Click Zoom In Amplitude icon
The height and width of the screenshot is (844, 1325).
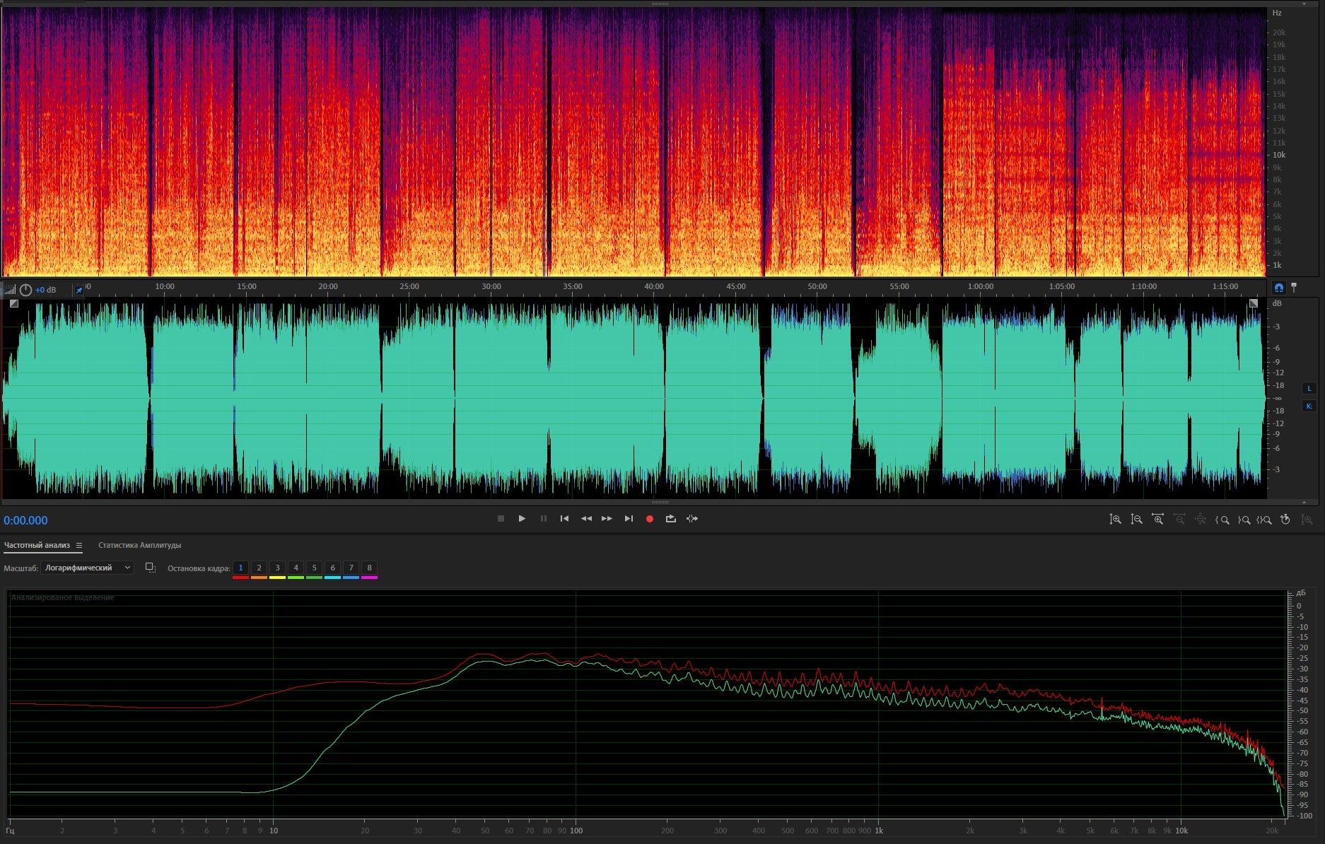tap(1115, 520)
